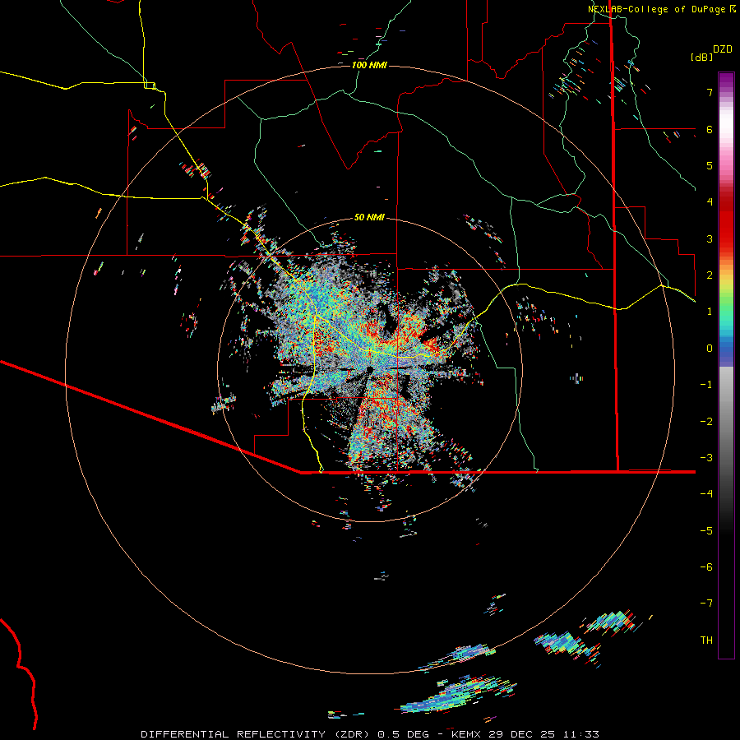Click the 7 dB tick label
The image size is (740, 740).
click(710, 92)
